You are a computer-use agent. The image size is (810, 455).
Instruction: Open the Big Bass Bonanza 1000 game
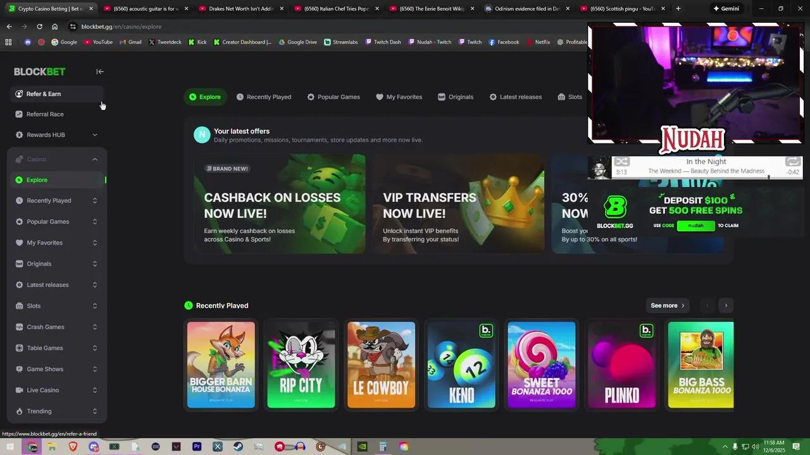(x=701, y=365)
